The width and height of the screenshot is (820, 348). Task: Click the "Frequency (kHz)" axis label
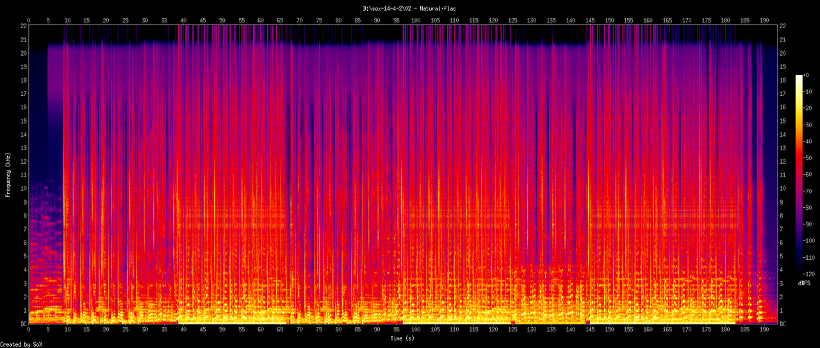(8, 175)
